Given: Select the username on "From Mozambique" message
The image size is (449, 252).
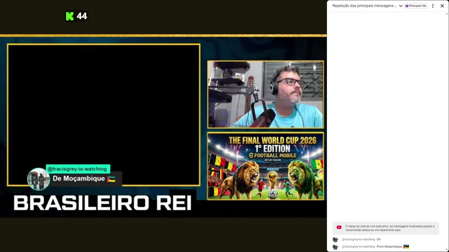Looking at the screenshot, I should (358, 247).
